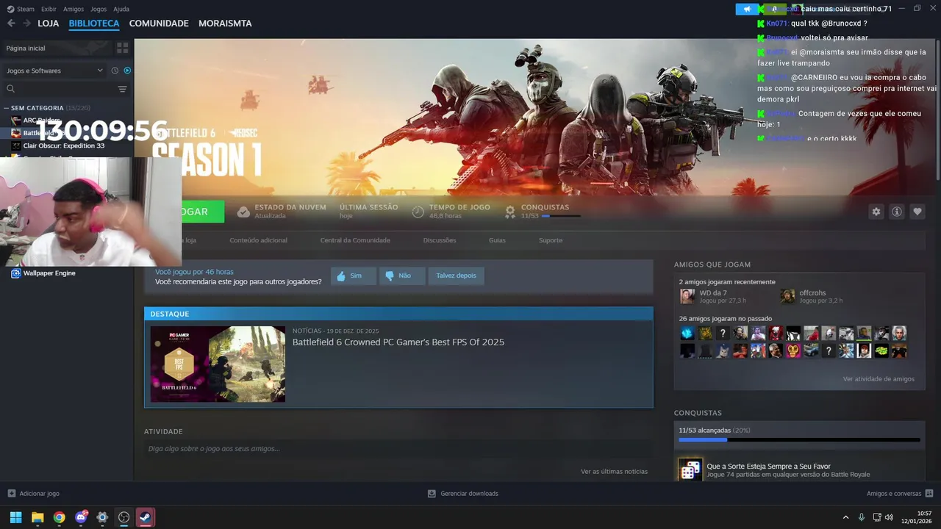The image size is (941, 529).
Task: Click the achievements 11/53 progress bar
Action: pos(799,440)
